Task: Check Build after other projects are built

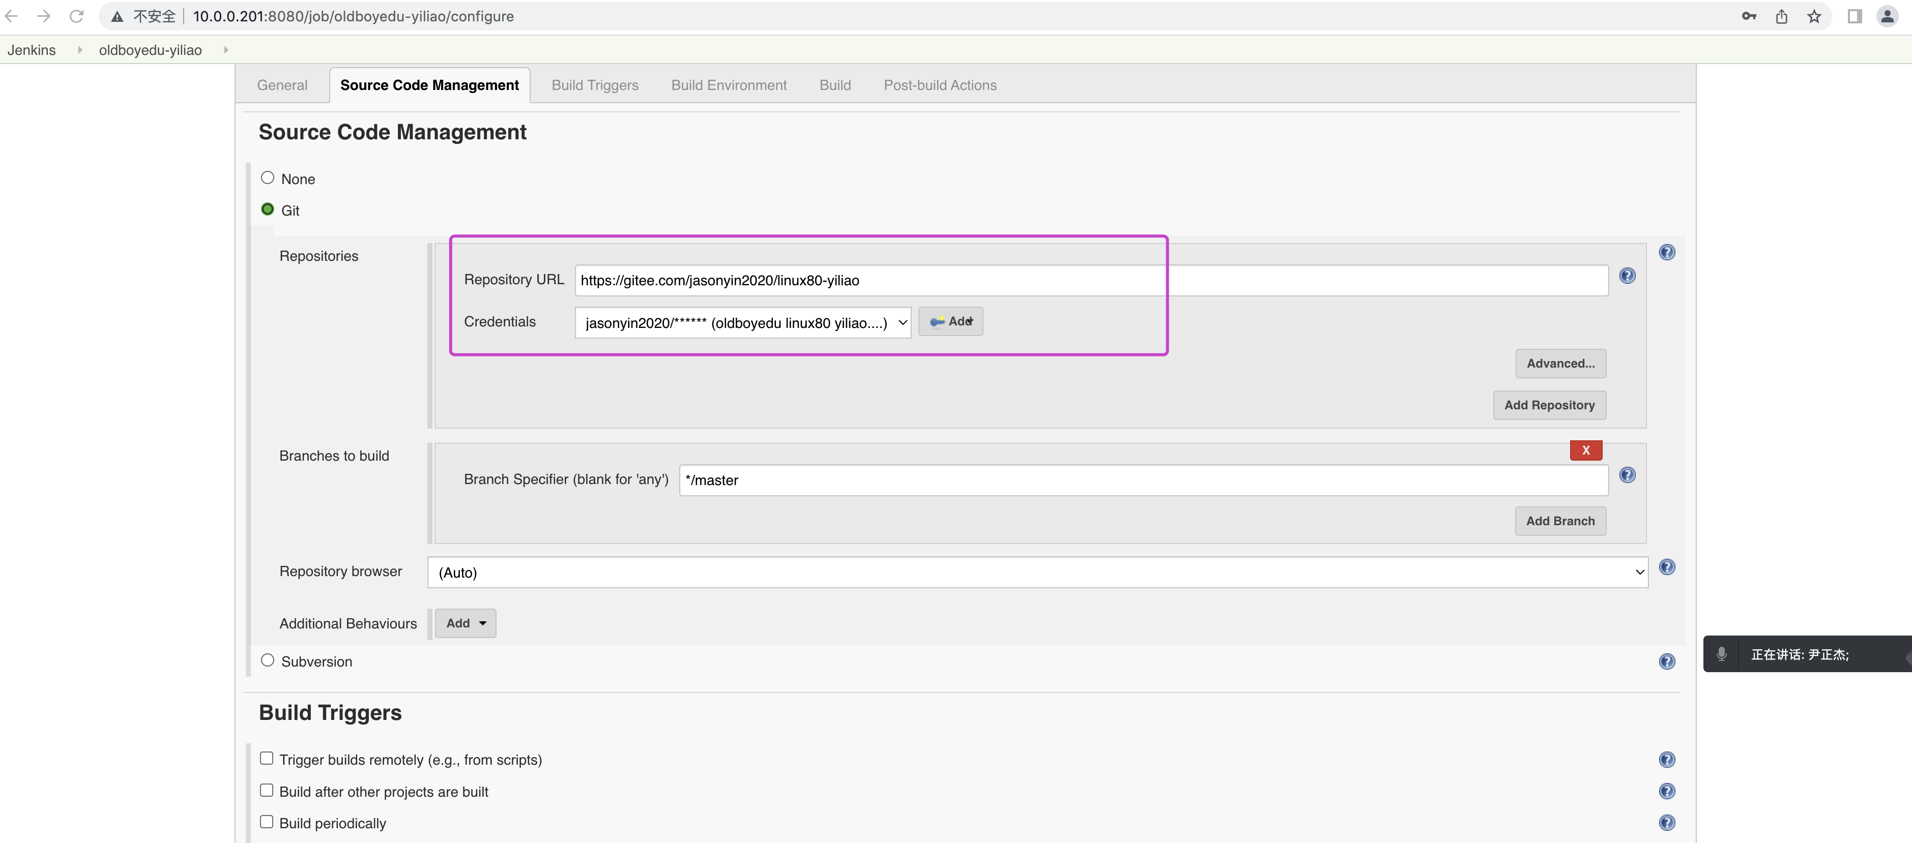Action: 267,790
